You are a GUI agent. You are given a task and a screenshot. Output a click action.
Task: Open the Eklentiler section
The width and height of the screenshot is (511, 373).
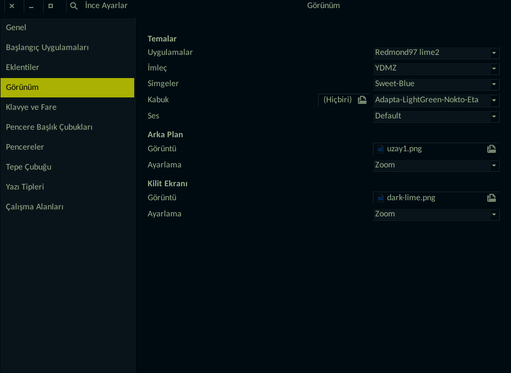(67, 67)
